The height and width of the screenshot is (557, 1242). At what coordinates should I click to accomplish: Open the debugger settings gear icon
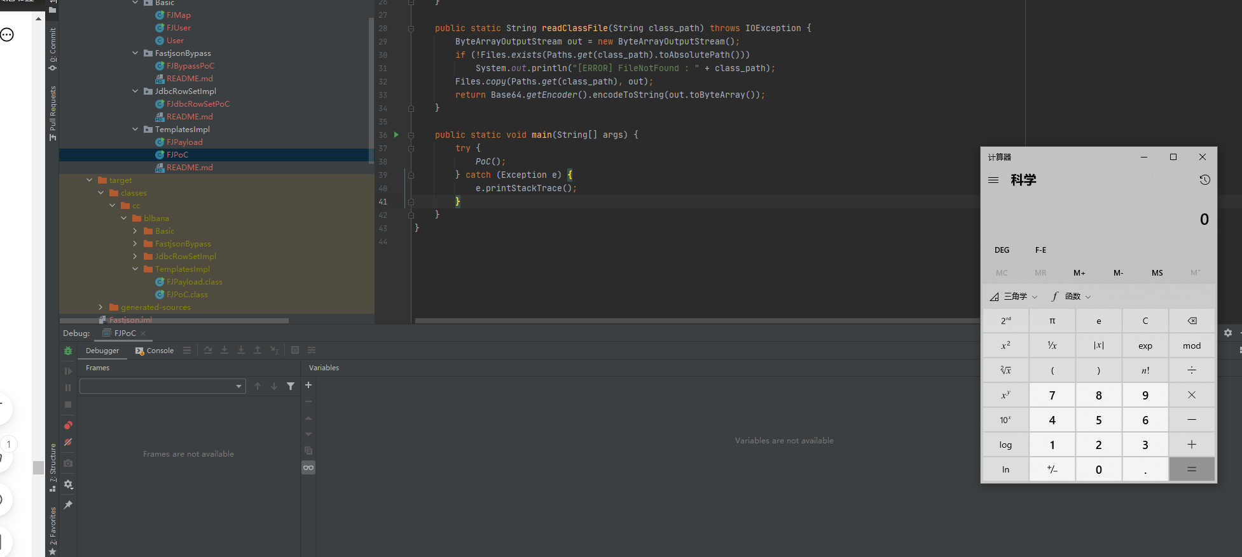(x=68, y=485)
